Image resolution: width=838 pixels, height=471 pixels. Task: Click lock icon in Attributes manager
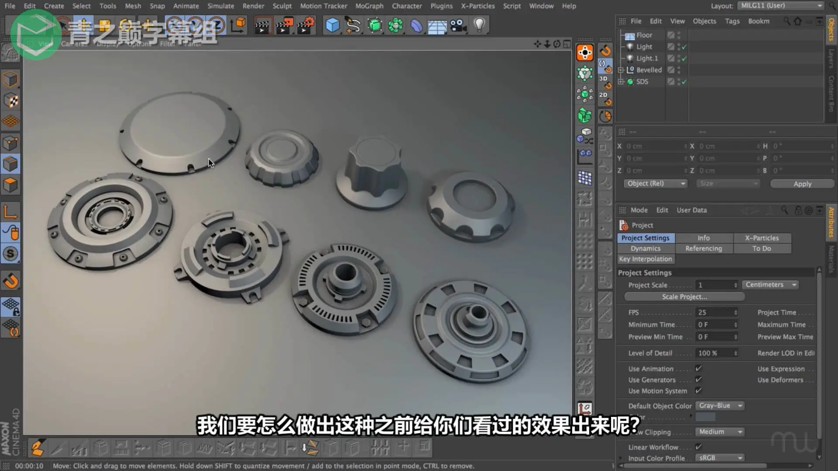(x=798, y=210)
